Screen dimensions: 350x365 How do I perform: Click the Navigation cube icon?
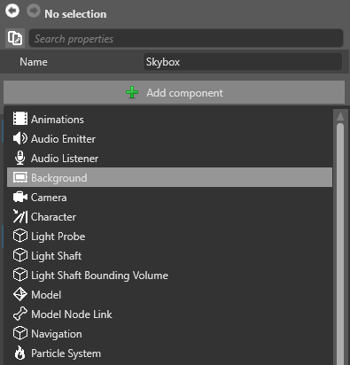point(20,333)
